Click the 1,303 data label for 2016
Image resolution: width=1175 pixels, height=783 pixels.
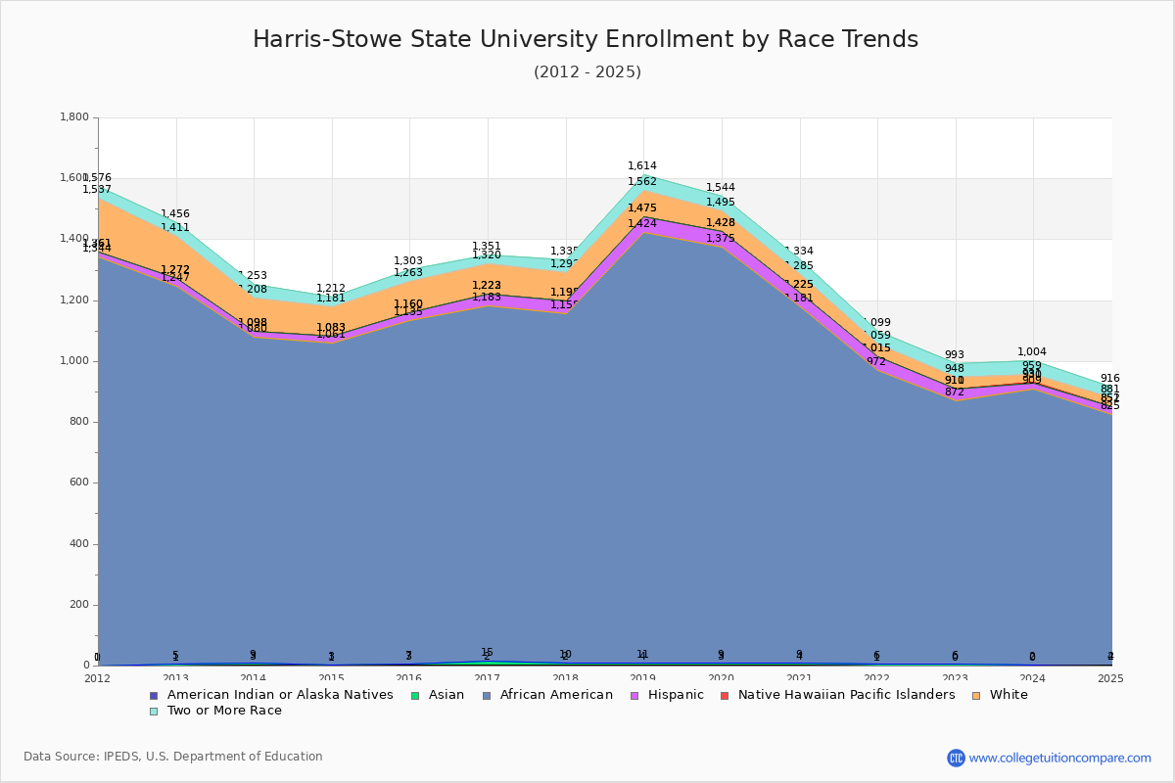[x=408, y=261]
